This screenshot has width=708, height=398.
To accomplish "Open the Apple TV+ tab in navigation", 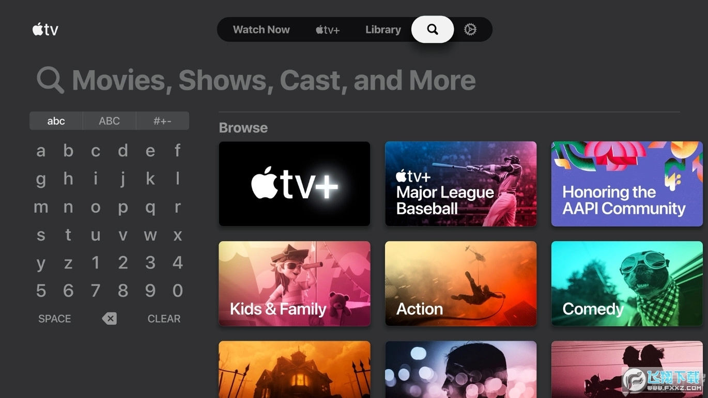I will [328, 30].
